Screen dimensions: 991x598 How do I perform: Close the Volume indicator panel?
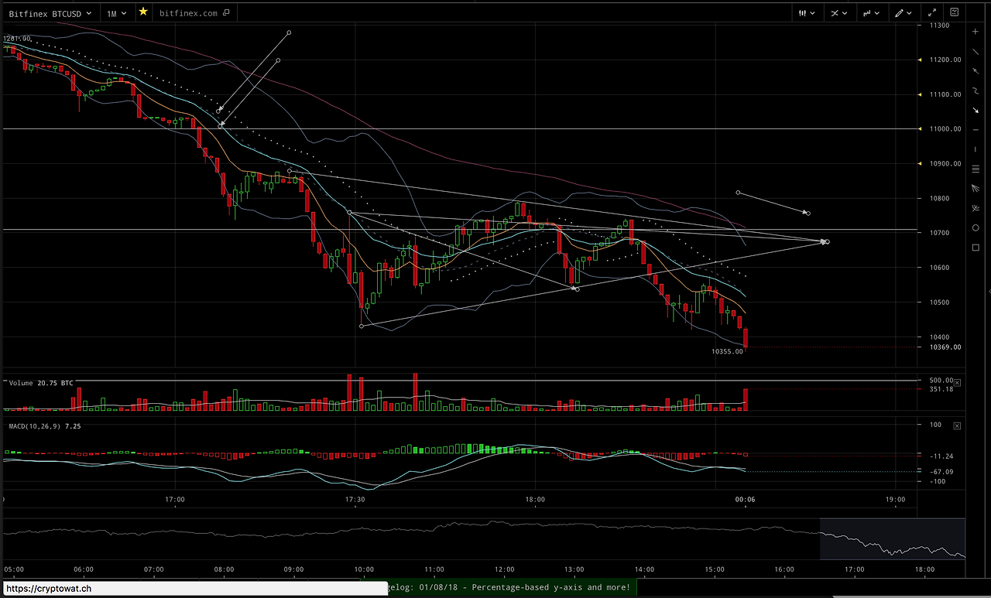coord(957,382)
